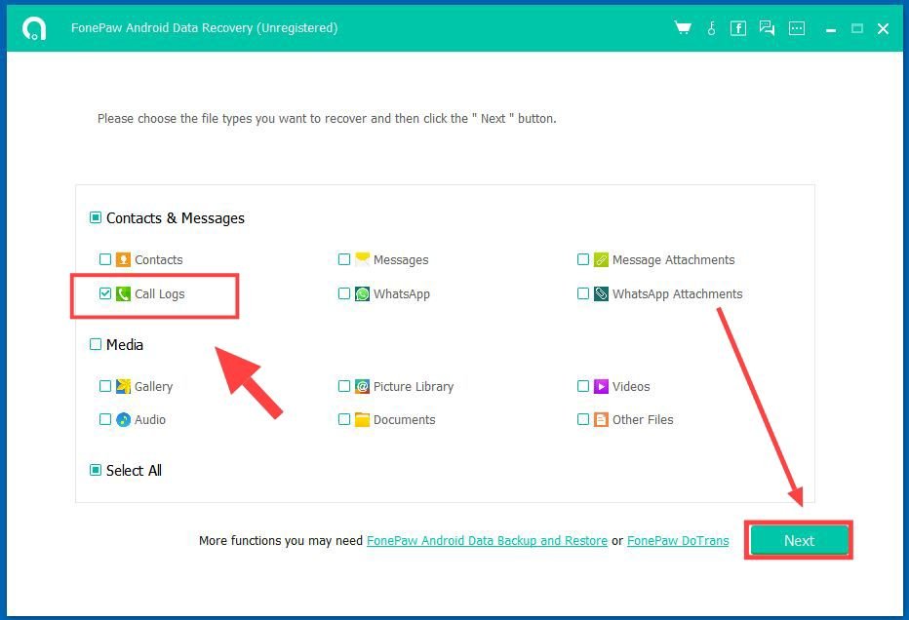909x620 pixels.
Task: Click the Message Attachments paperclip icon
Action: point(601,259)
